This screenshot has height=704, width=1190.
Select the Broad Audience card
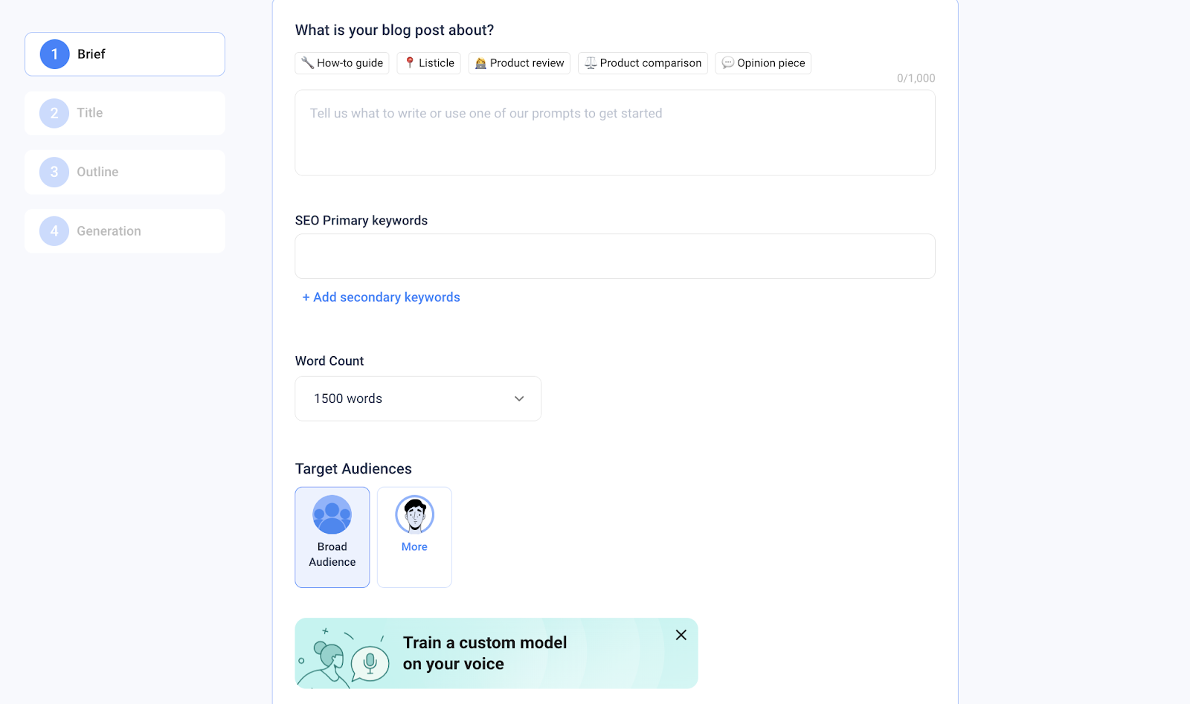tap(332, 537)
